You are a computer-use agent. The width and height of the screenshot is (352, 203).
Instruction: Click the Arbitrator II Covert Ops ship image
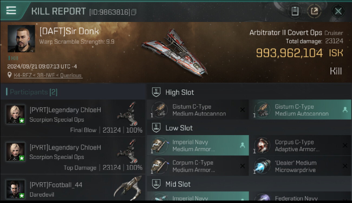[x=175, y=52]
